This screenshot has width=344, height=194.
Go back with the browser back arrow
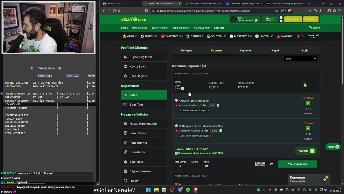(x=104, y=11)
